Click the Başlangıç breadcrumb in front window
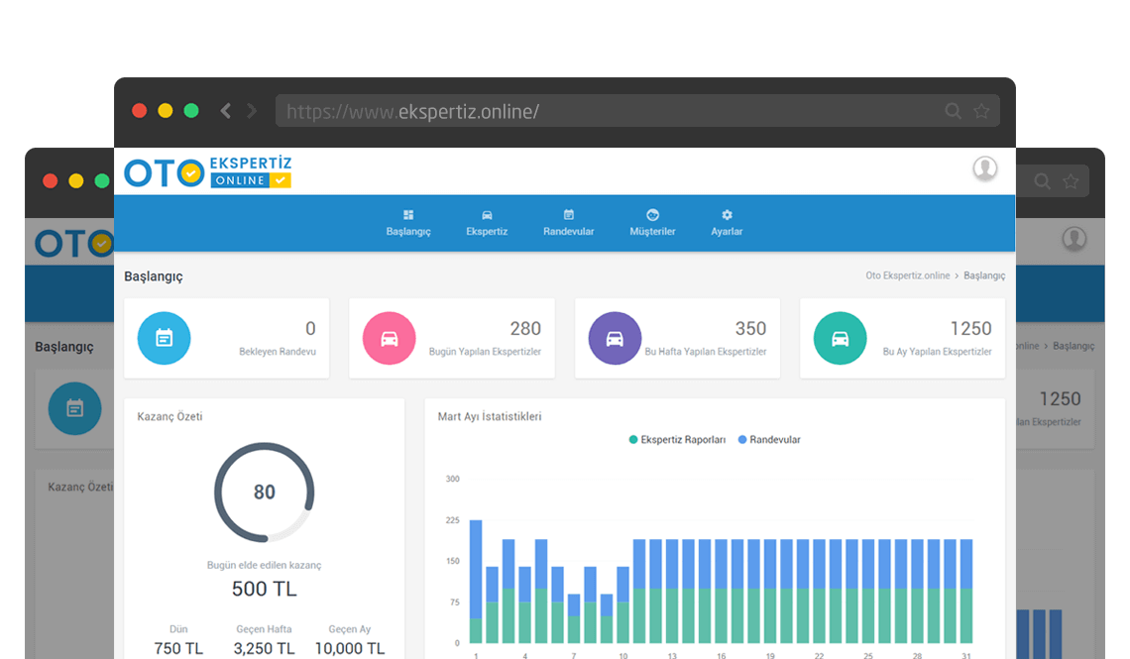Viewport: 1130px width, 659px height. [x=984, y=275]
